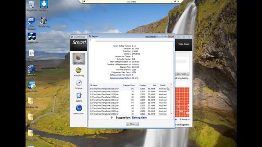Click the Send feedback link
The width and height of the screenshot is (262, 147).
151,36
